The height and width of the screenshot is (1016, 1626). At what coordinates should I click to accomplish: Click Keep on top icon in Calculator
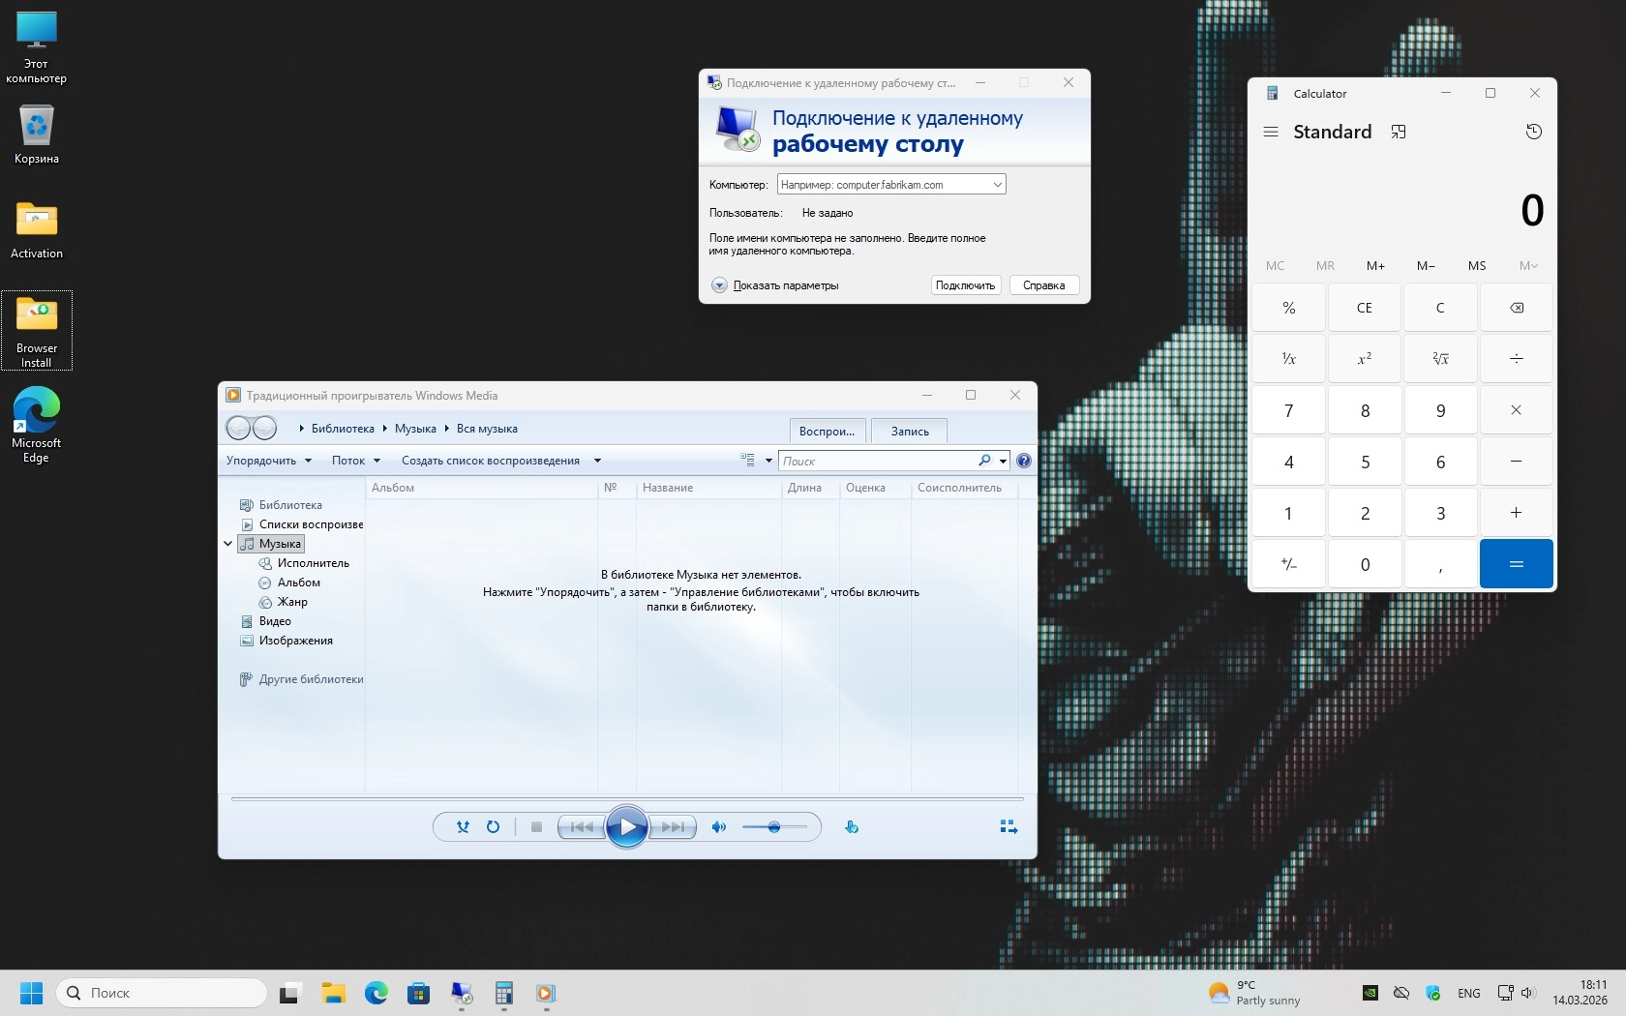tap(1399, 132)
